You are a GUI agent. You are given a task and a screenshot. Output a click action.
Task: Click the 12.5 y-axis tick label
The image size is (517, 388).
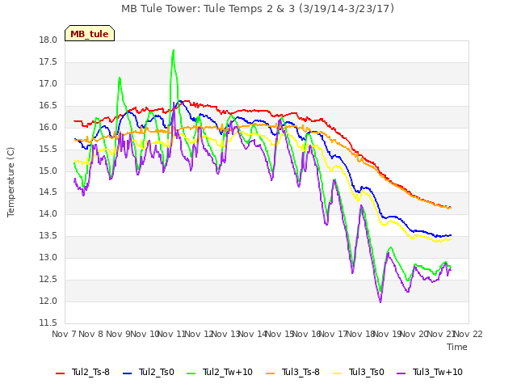48,280
